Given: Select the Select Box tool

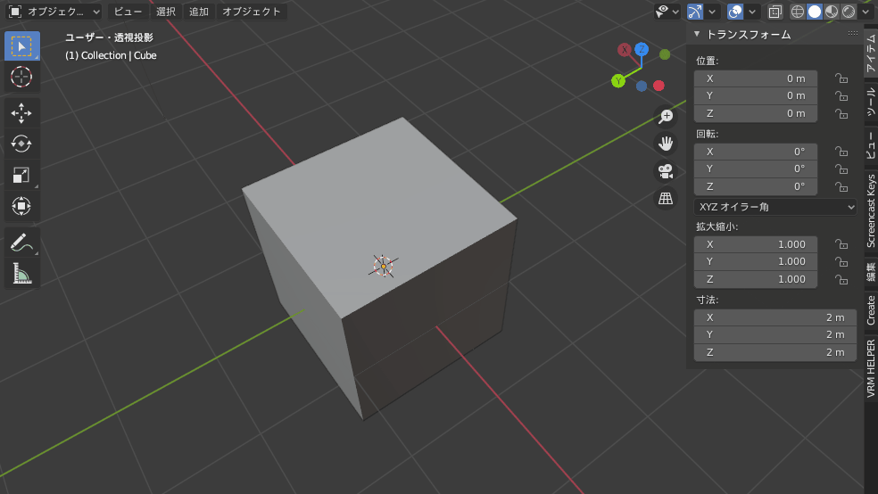Looking at the screenshot, I should click(x=21, y=45).
